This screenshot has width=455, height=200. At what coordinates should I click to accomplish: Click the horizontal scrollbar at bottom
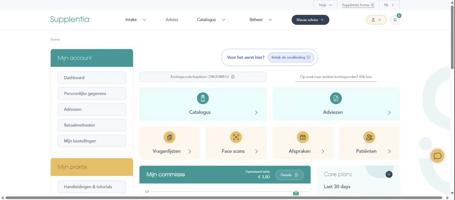click(x=224, y=198)
